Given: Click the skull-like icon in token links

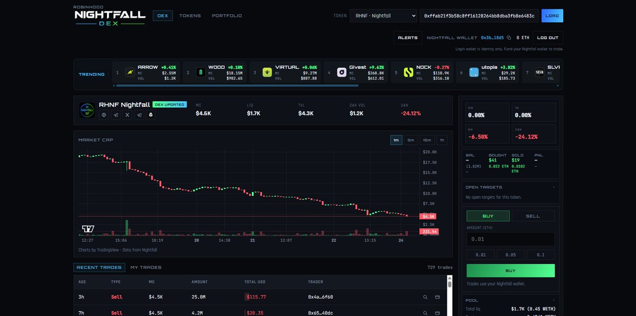Looking at the screenshot, I should (x=151, y=114).
